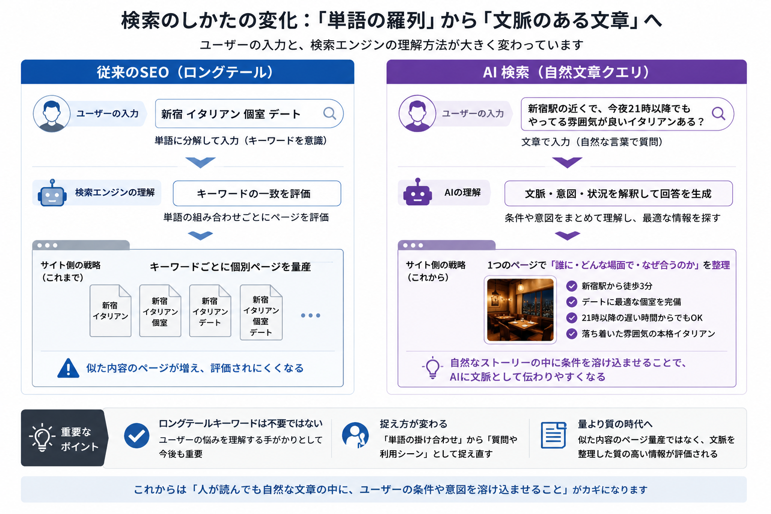
Task: Click the subtitle ユーザーの入力と、検索エンジンの理解方法
Action: (392, 45)
